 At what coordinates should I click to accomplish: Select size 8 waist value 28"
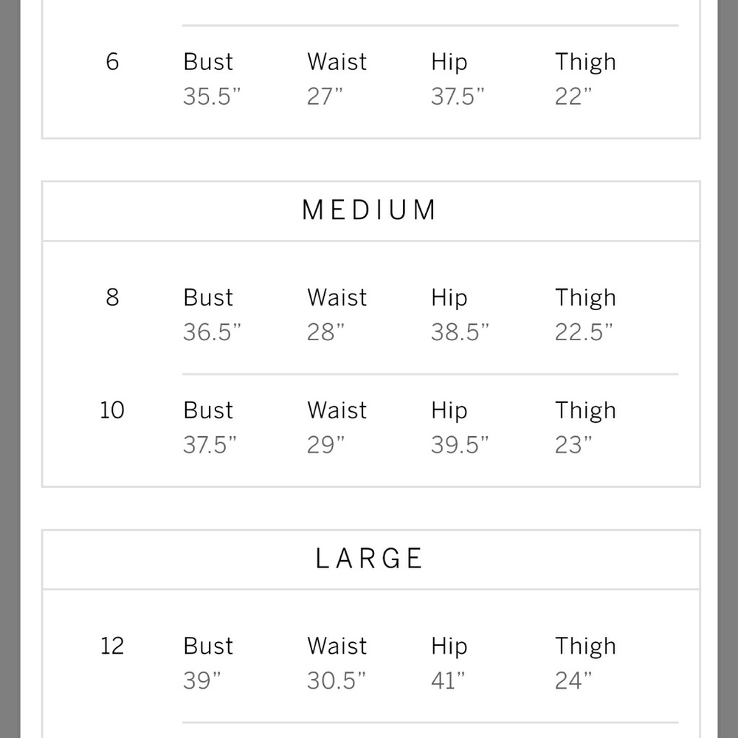tap(325, 332)
